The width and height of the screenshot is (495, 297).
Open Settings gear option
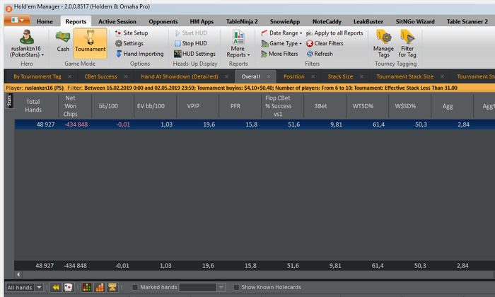coord(129,43)
